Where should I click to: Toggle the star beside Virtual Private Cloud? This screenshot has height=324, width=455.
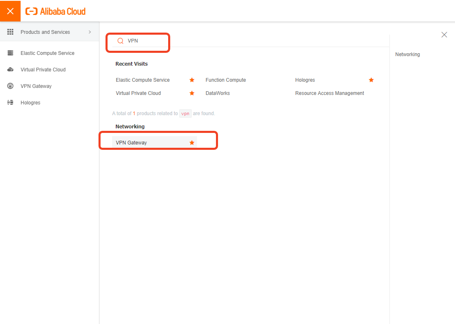click(x=192, y=93)
